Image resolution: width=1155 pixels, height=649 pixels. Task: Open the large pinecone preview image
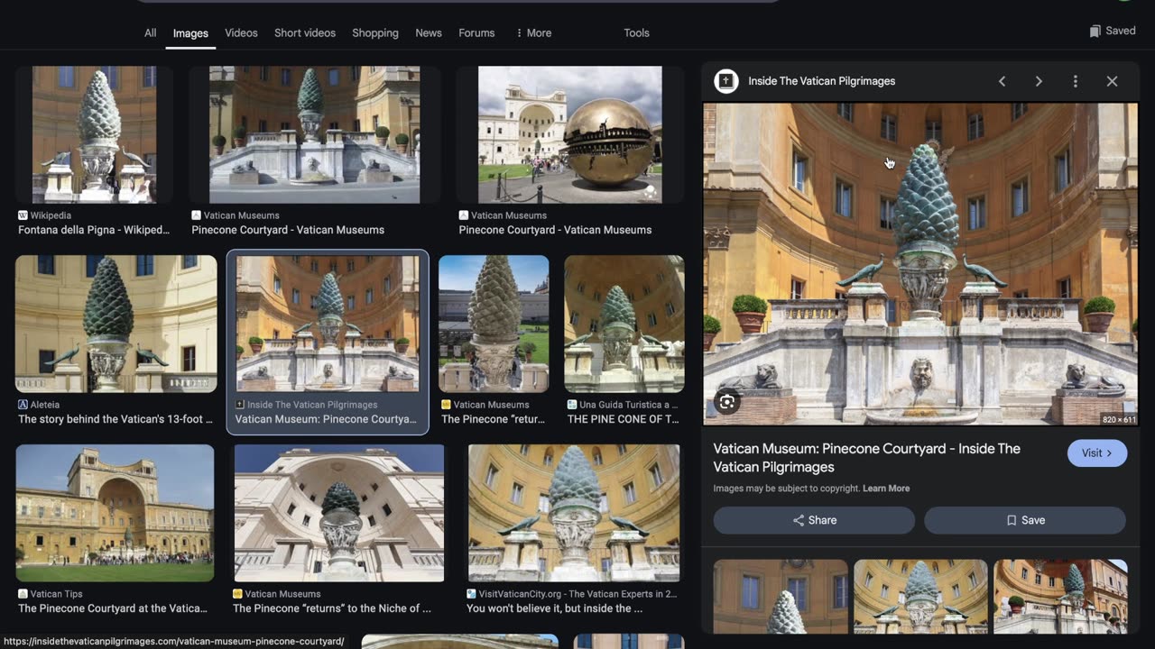pos(920,263)
